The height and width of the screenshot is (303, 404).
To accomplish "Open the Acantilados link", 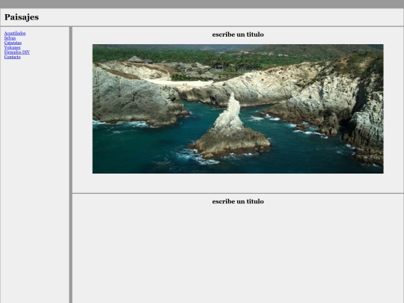I will coord(15,33).
